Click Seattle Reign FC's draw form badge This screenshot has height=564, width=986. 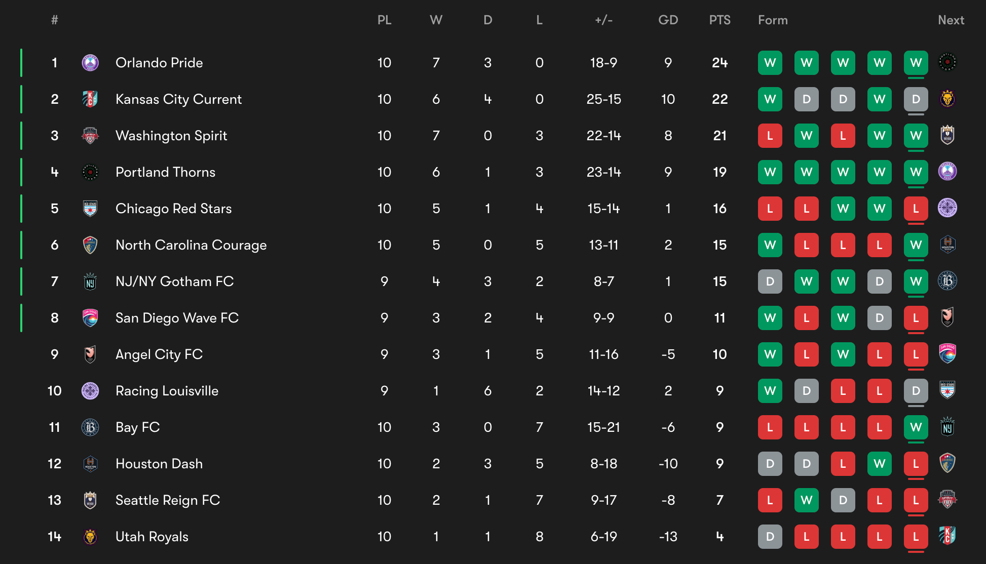click(x=843, y=500)
